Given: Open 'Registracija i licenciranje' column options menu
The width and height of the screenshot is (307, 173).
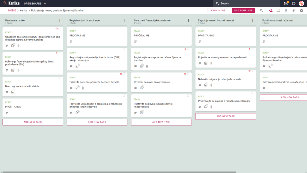Looking at the screenshot, I should (x=124, y=20).
